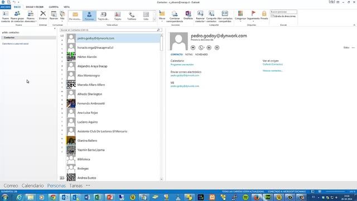Click Programar una reunión link
357x201 pixels.
[x=182, y=65]
